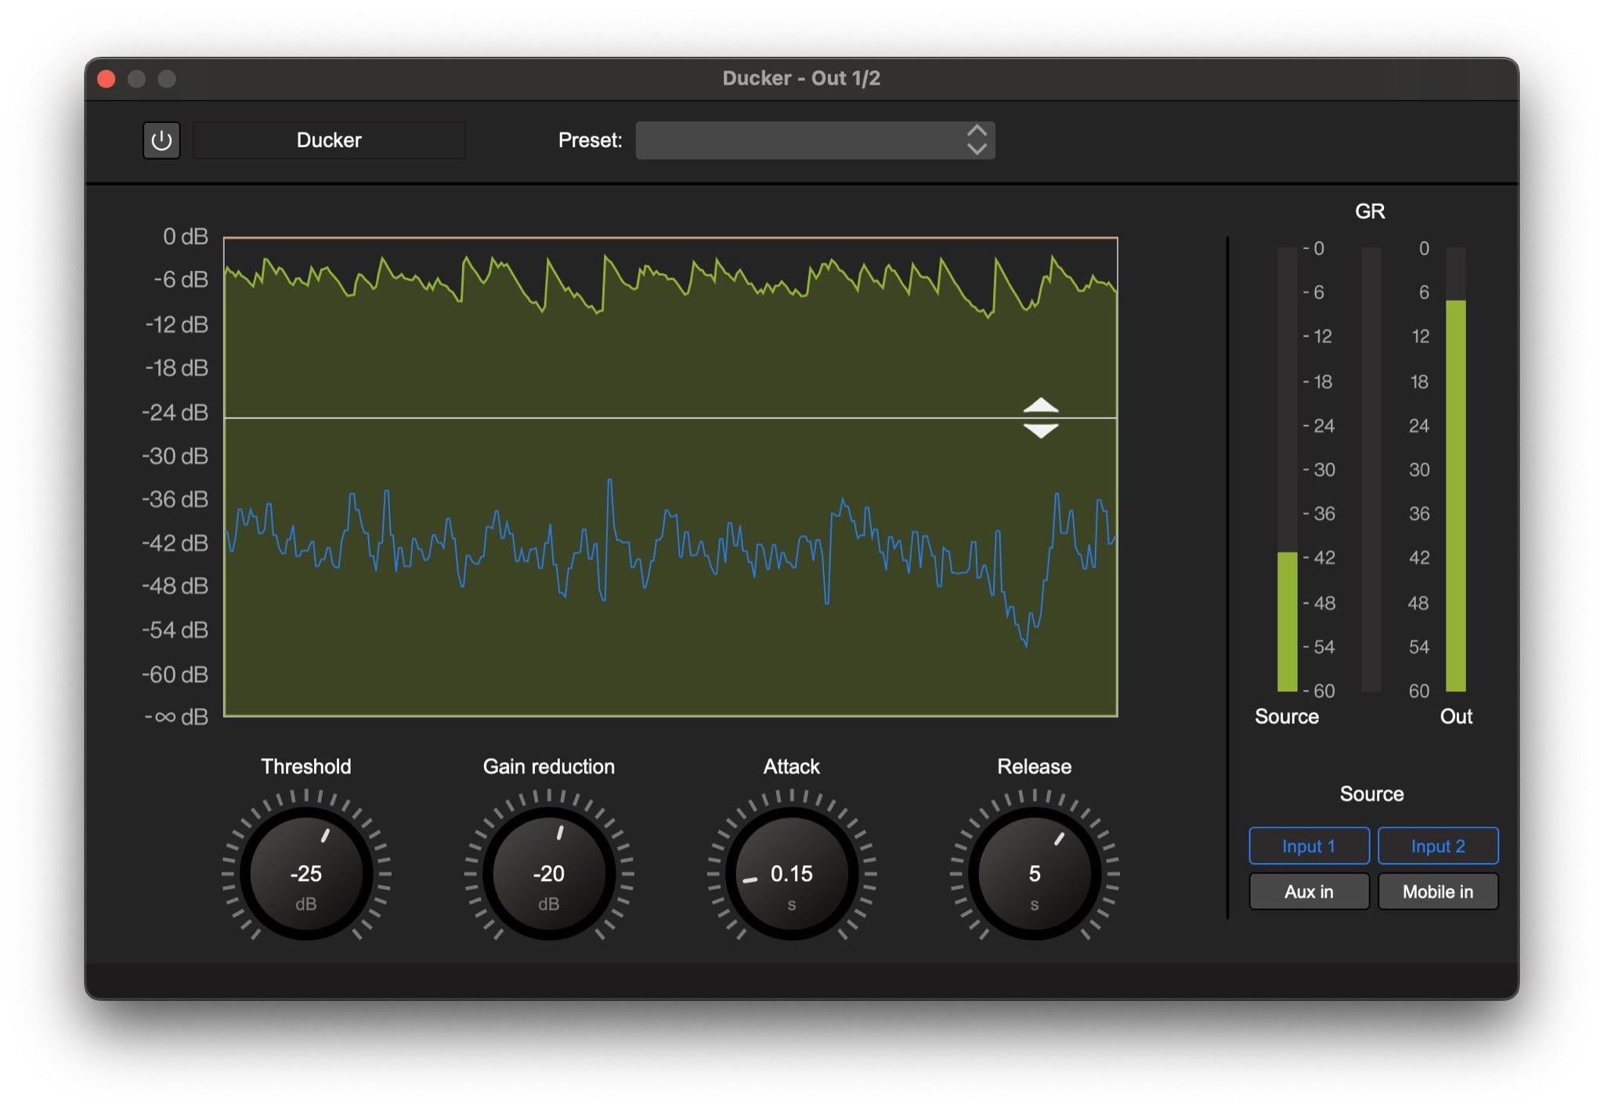Click the '-∞ dB' graph axis label

(x=177, y=717)
